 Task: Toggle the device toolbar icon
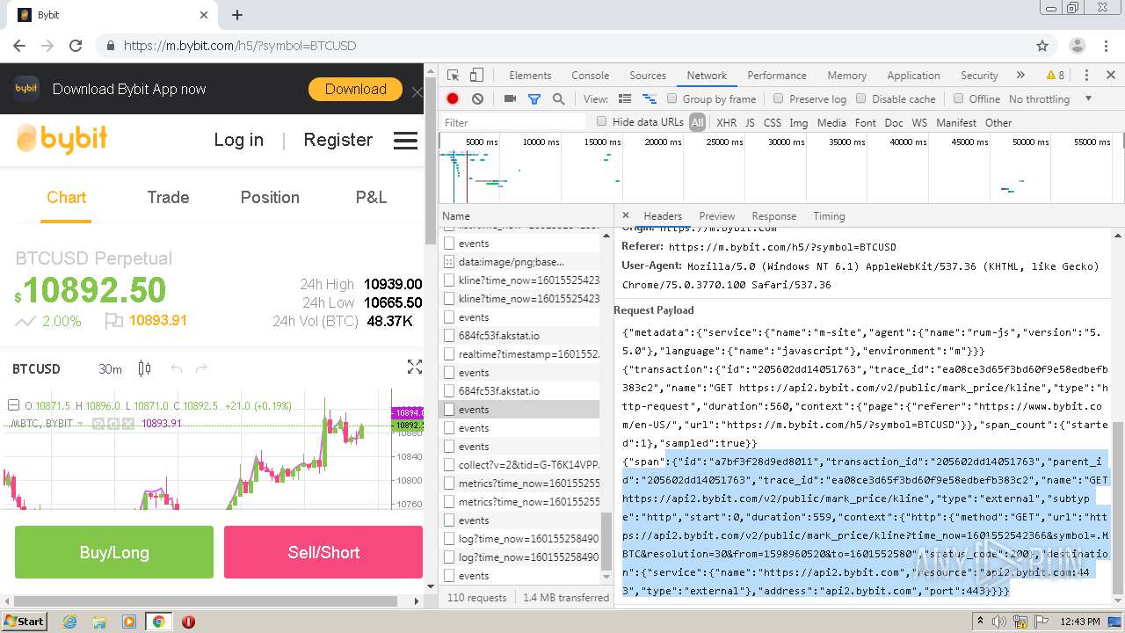click(x=476, y=76)
